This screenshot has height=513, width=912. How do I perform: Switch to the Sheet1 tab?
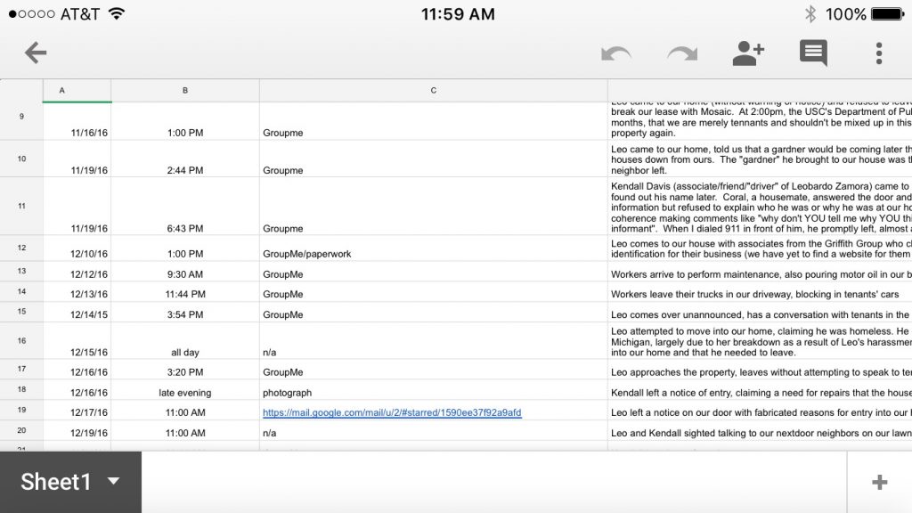click(55, 482)
